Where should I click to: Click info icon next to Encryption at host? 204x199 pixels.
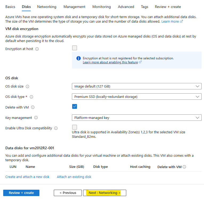pyautogui.click(x=37, y=49)
